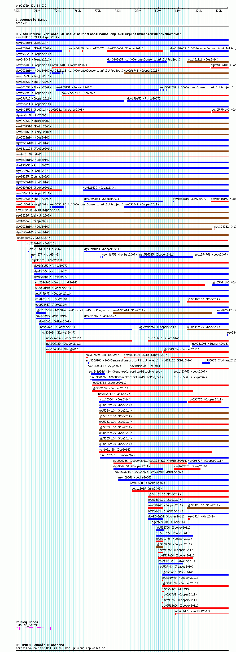This screenshot has width=236, height=652.
Task: Click nsv818307 (Wang2007) label
Action: [32, 204]
